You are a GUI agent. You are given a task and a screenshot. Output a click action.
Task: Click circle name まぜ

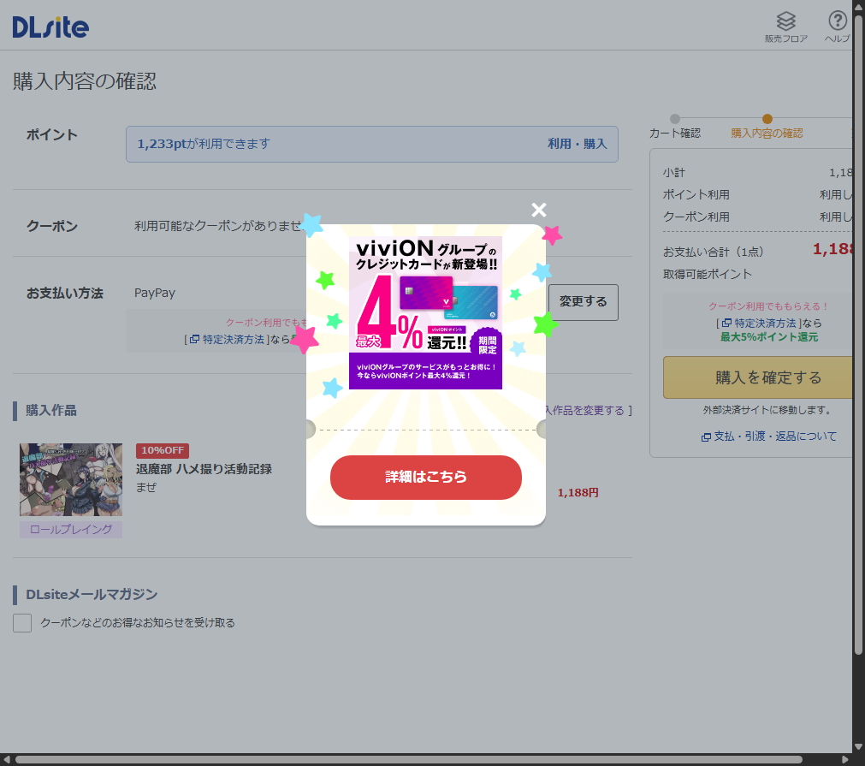click(x=146, y=487)
